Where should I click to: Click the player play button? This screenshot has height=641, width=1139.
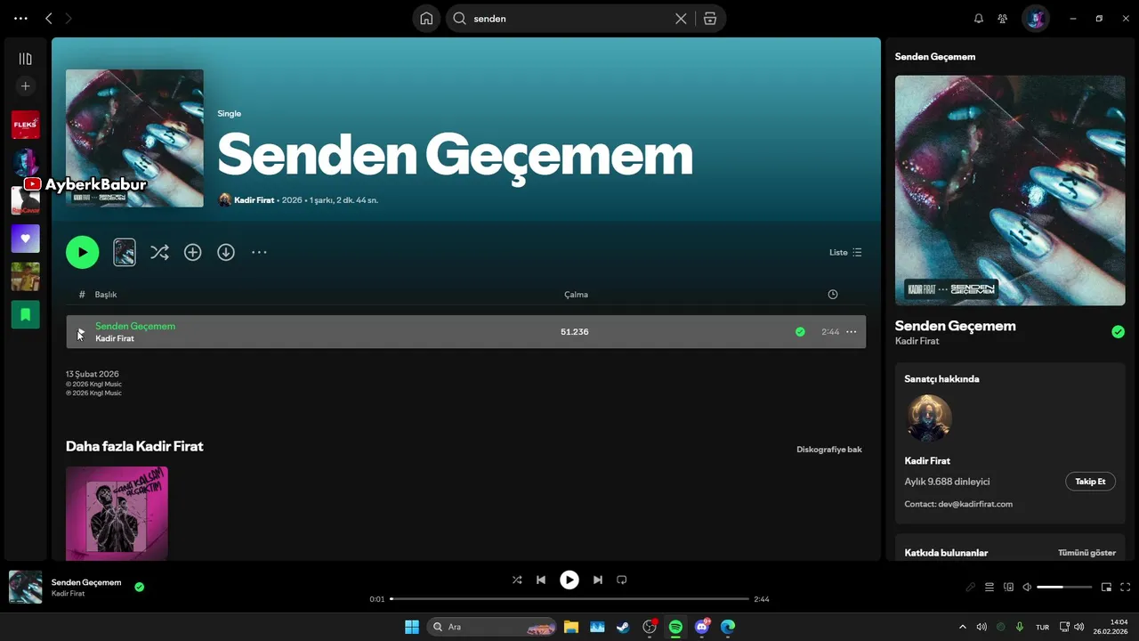569,580
